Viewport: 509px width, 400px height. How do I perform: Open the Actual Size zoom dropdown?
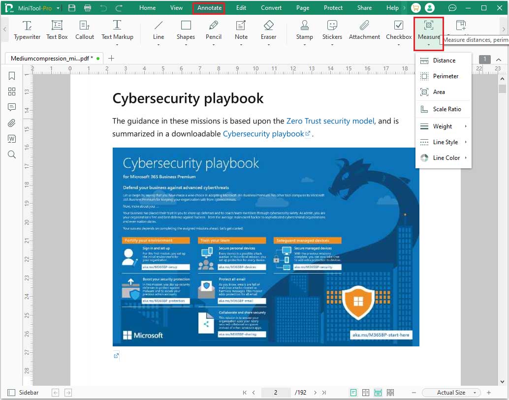[x=451, y=393]
